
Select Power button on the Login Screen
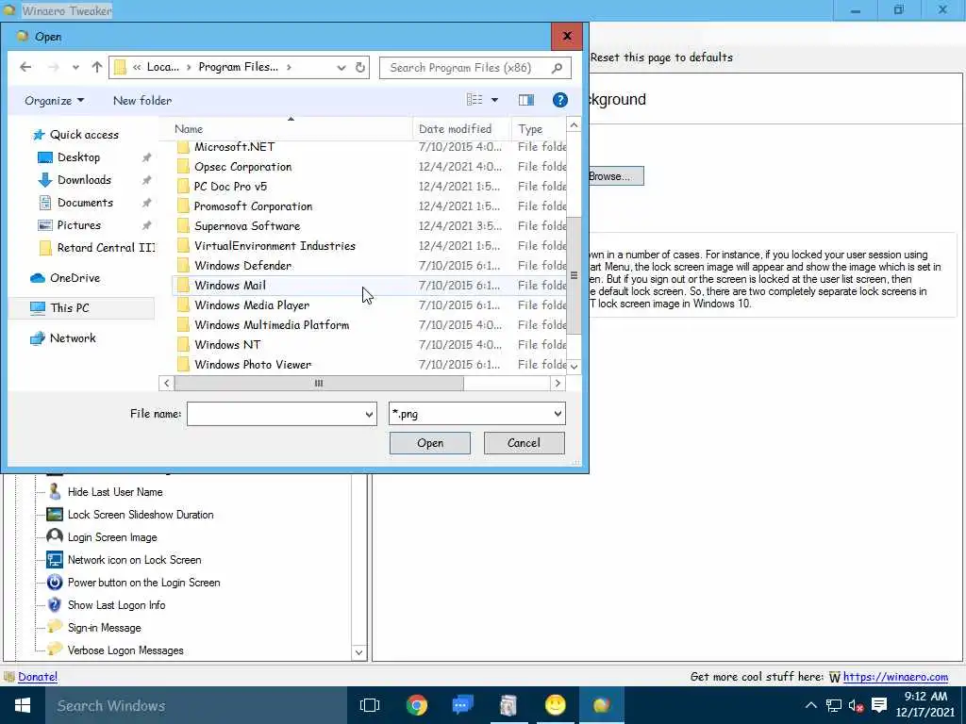point(143,583)
